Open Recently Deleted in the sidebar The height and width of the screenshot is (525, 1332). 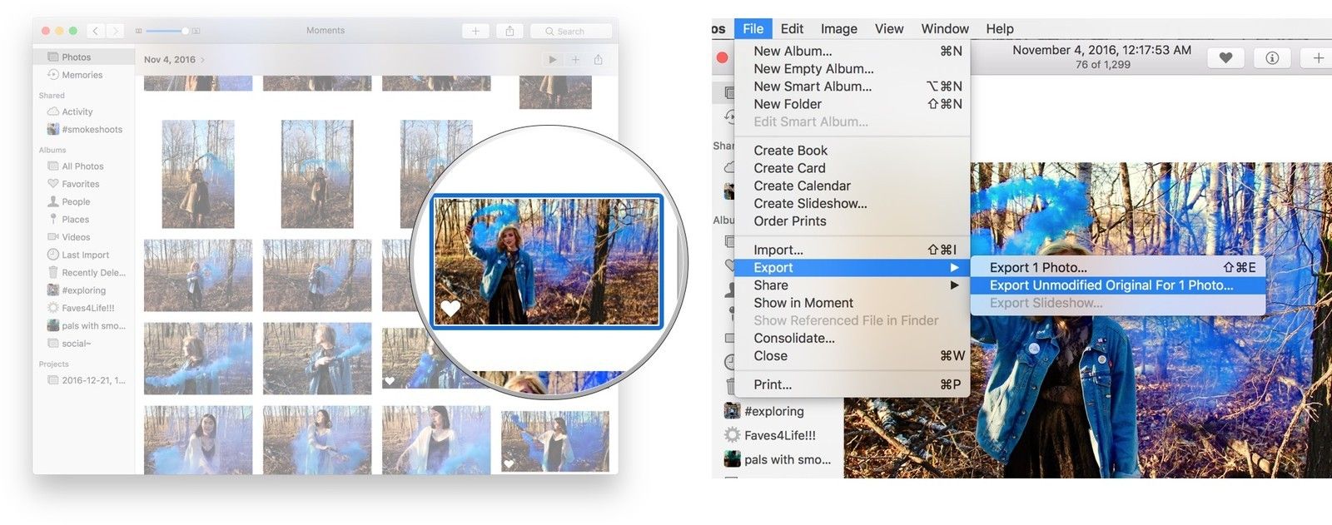[92, 273]
